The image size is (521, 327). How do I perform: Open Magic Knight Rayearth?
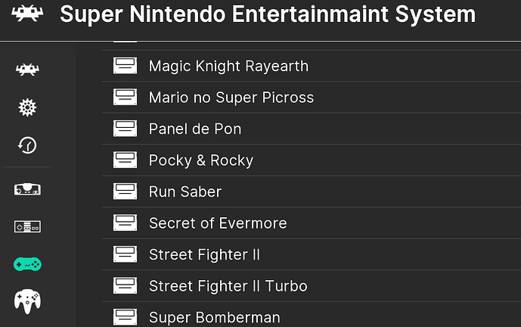pos(228,66)
